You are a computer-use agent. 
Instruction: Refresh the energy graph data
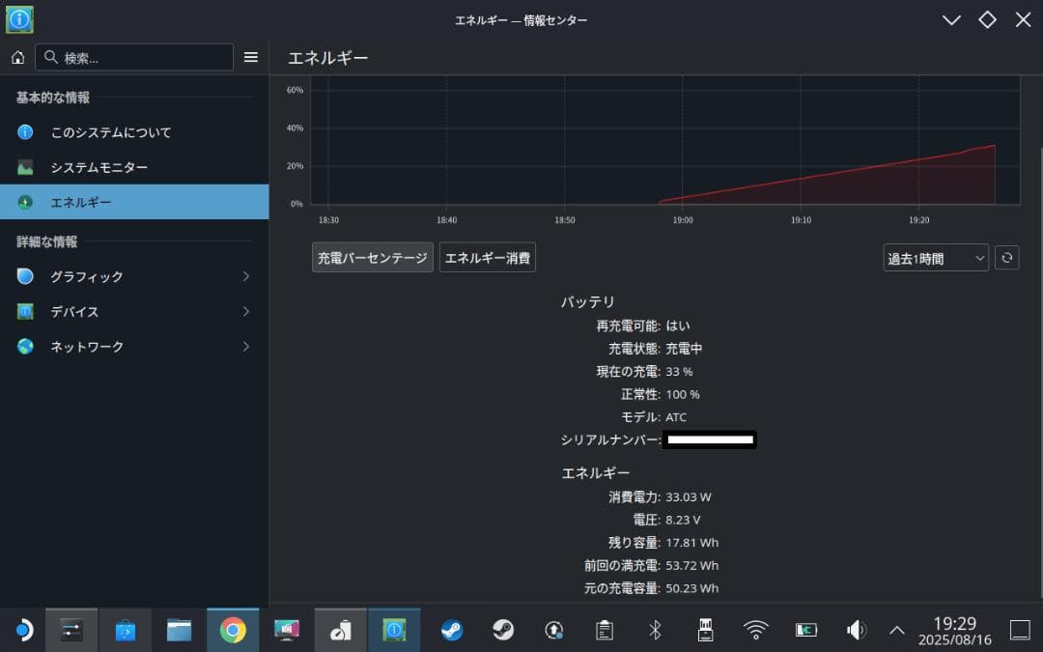[1006, 257]
